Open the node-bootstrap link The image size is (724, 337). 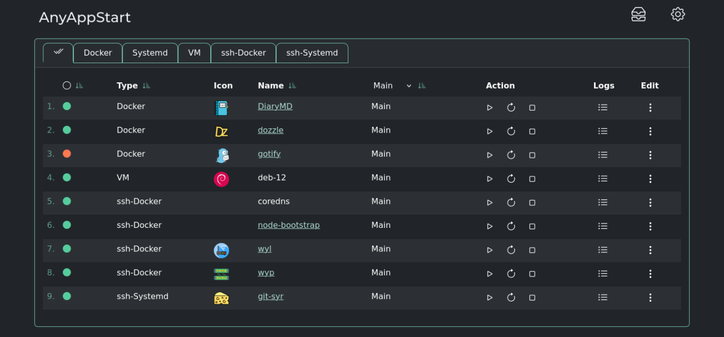289,225
